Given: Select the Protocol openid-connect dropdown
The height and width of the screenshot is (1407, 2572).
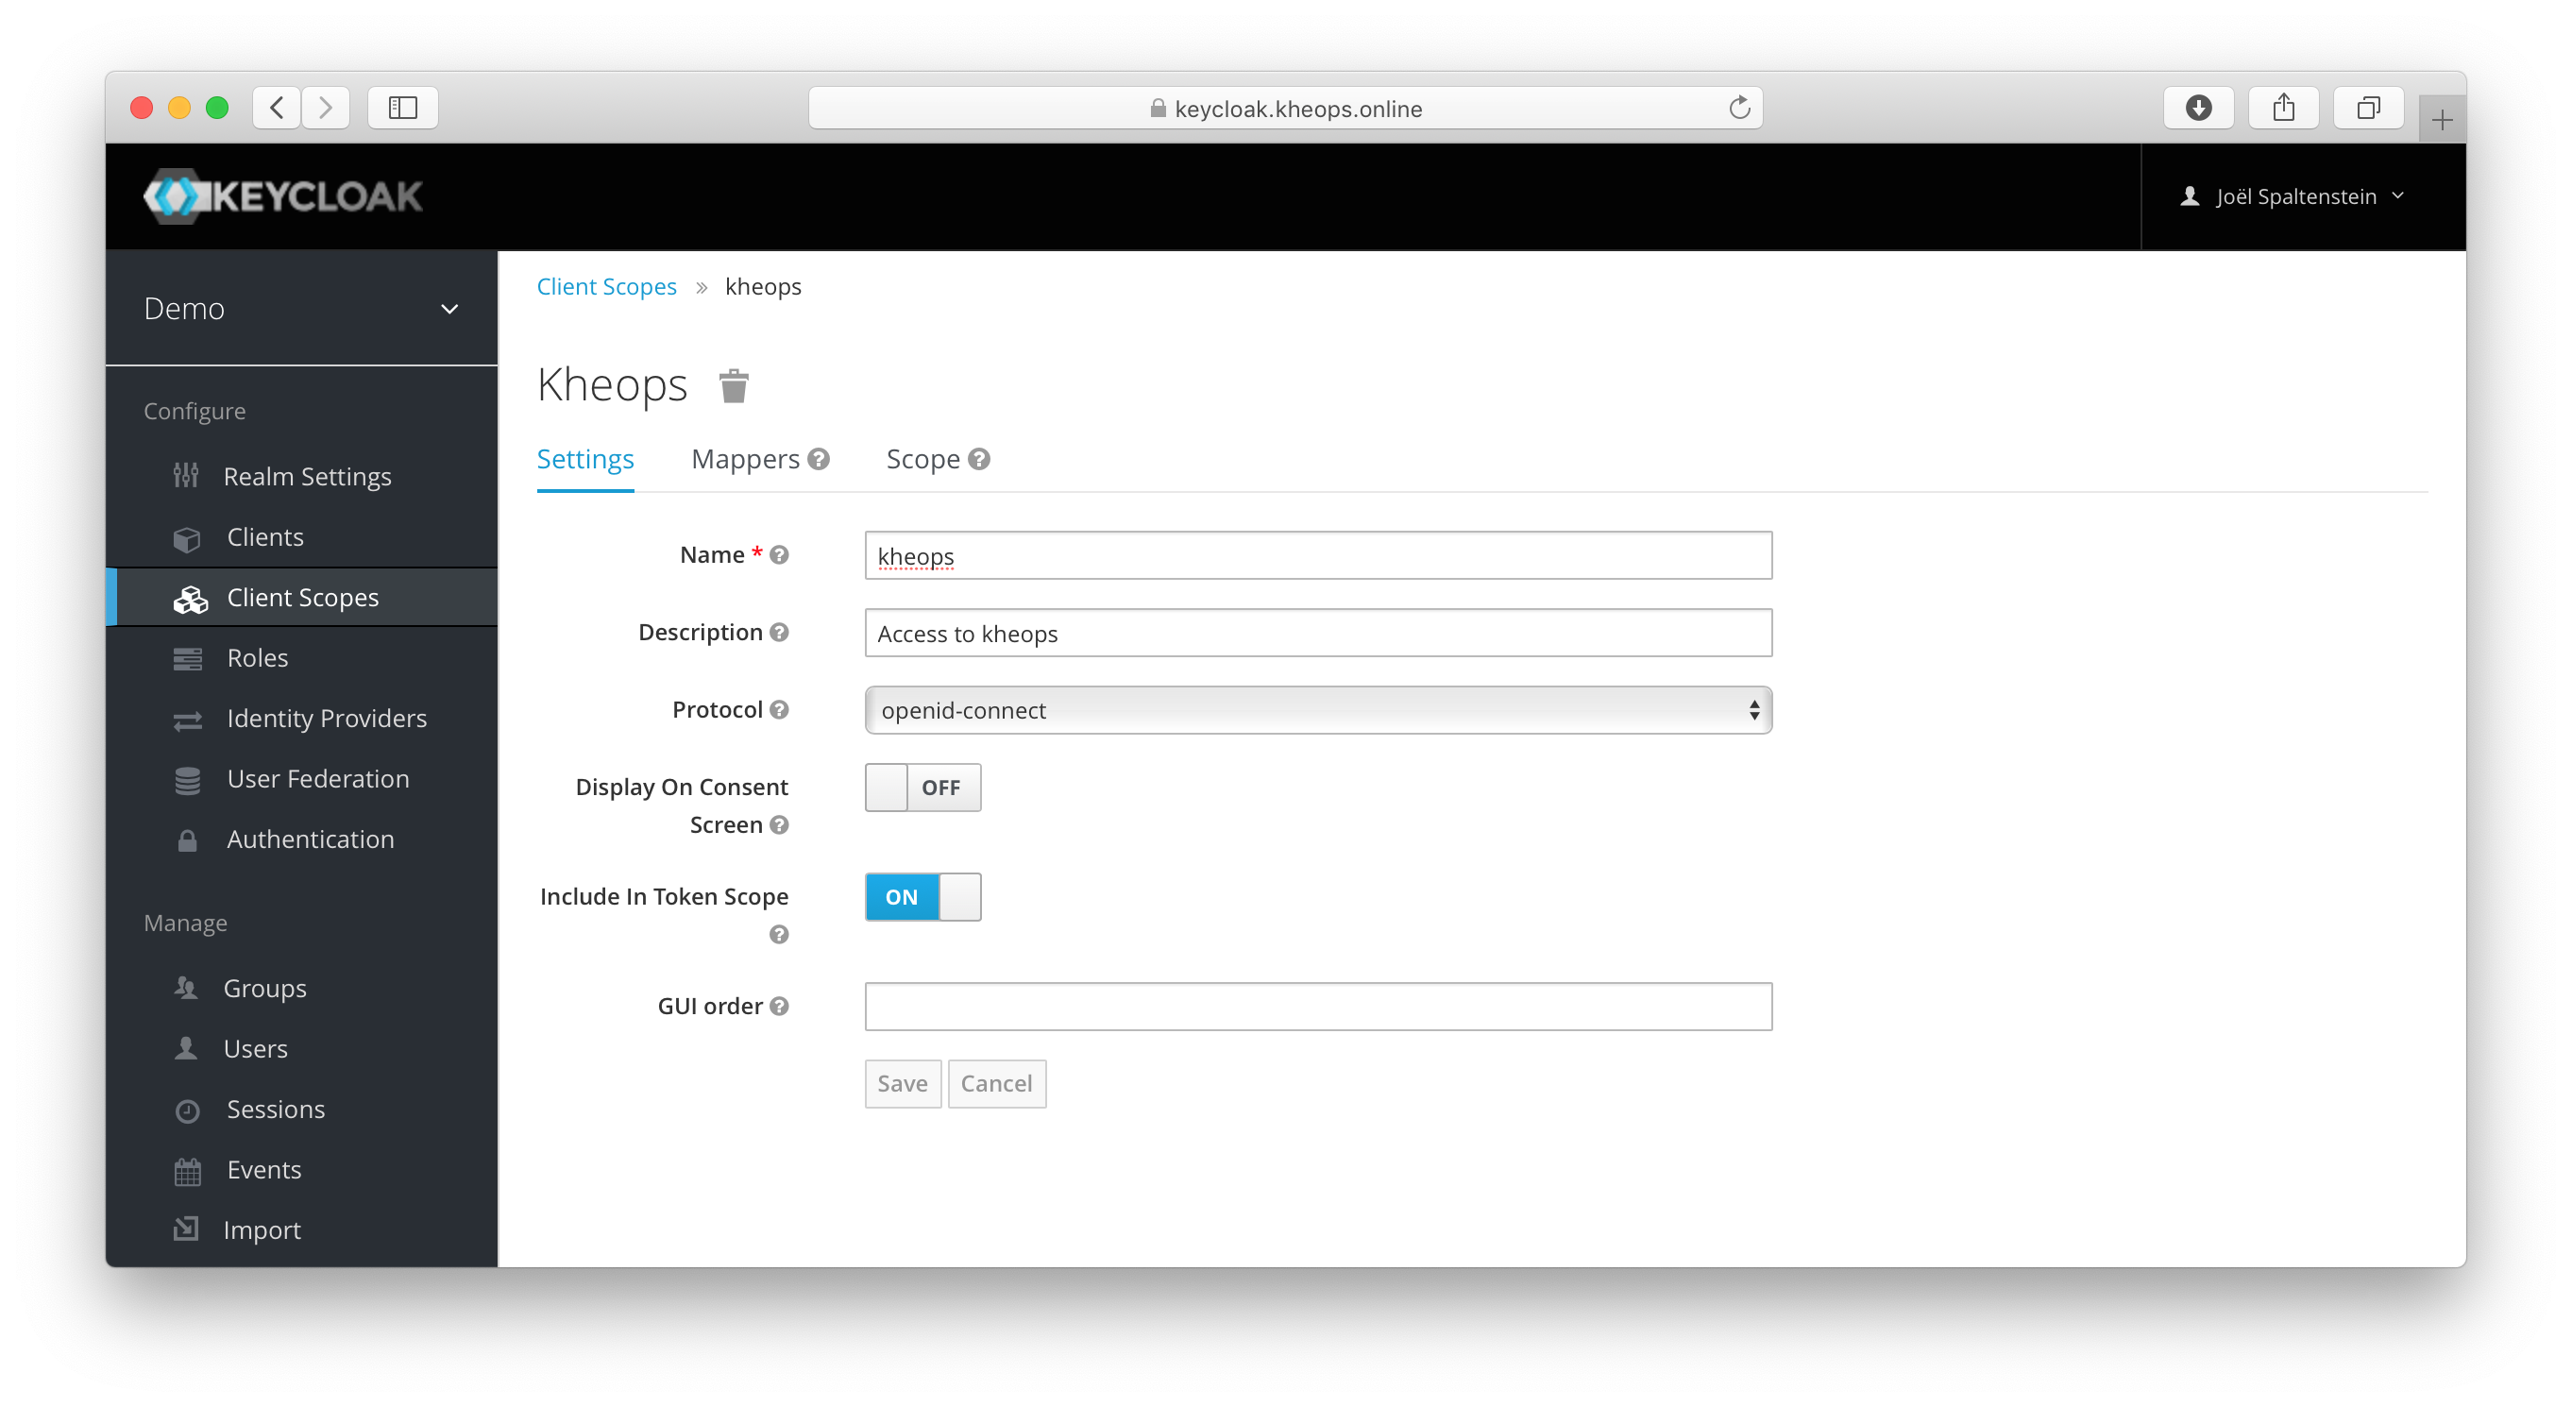Looking at the screenshot, I should click(1318, 709).
